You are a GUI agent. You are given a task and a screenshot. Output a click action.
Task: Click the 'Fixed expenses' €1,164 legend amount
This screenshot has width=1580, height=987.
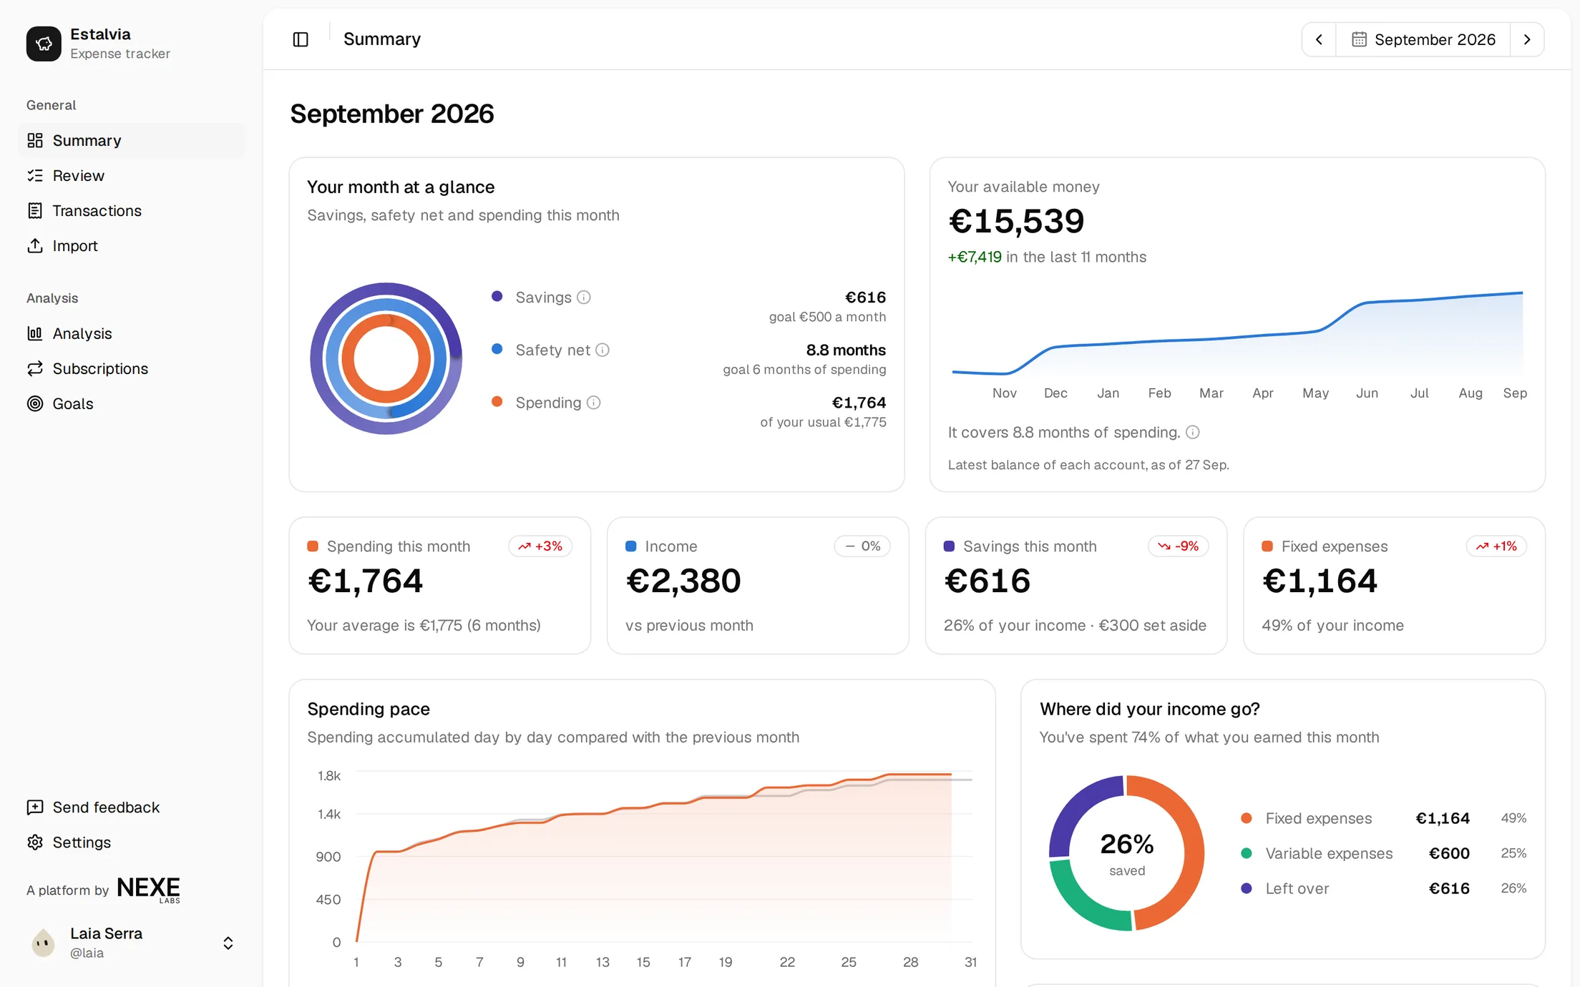point(1443,818)
